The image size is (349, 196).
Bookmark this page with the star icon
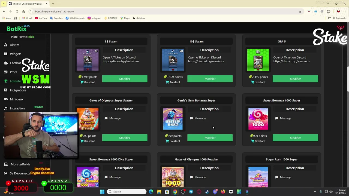point(300,11)
